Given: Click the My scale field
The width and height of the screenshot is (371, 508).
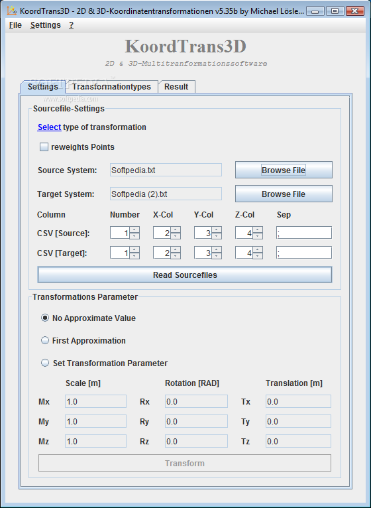Looking at the screenshot, I should click(95, 422).
